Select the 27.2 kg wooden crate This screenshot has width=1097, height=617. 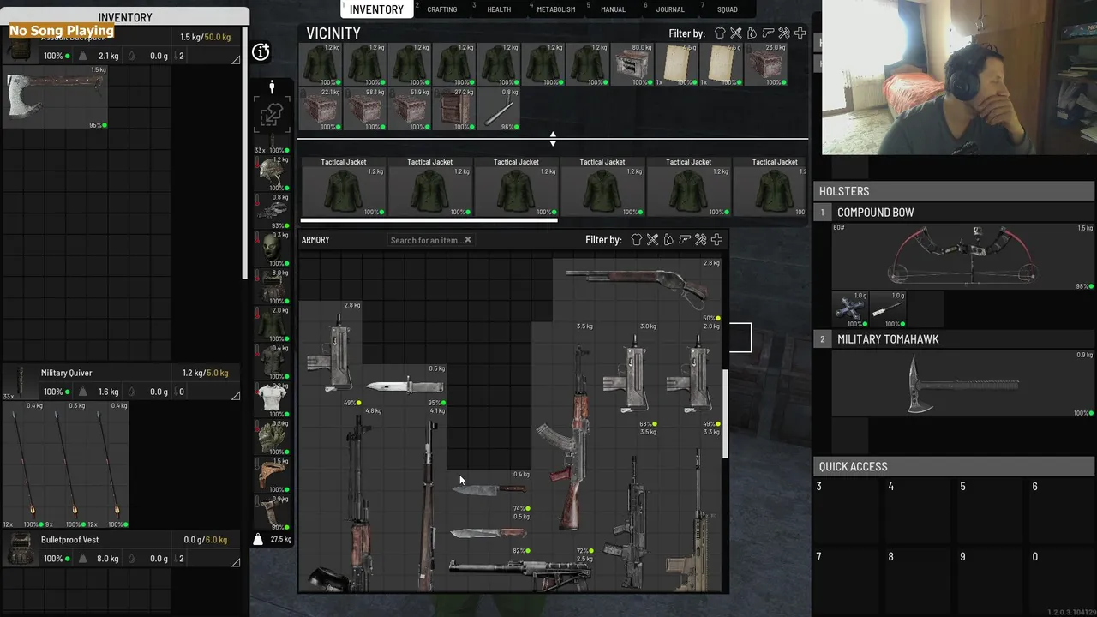[453, 109]
